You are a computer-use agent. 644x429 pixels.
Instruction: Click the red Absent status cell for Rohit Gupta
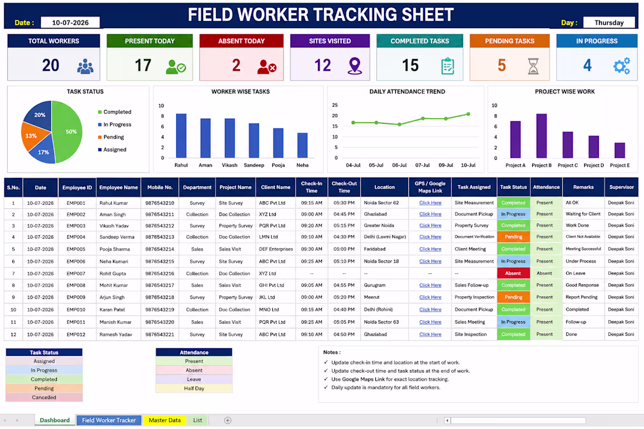[513, 273]
